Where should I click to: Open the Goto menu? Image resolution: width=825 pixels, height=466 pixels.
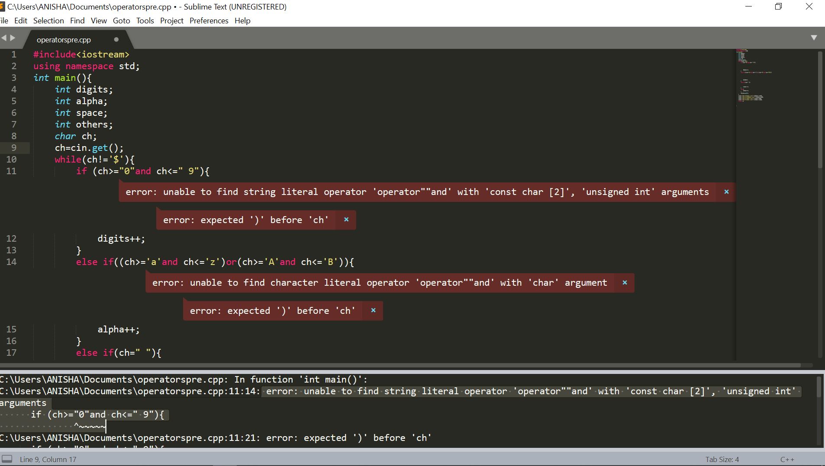click(x=121, y=21)
